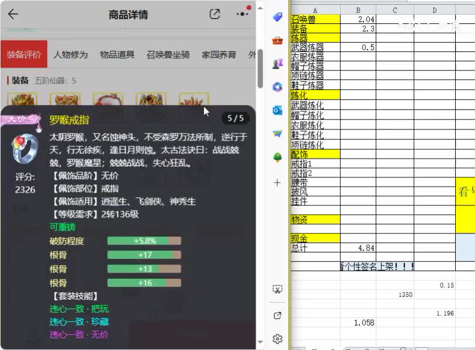Open the external link sidebar icon
This screenshot has height=350, width=475.
coord(277,316)
